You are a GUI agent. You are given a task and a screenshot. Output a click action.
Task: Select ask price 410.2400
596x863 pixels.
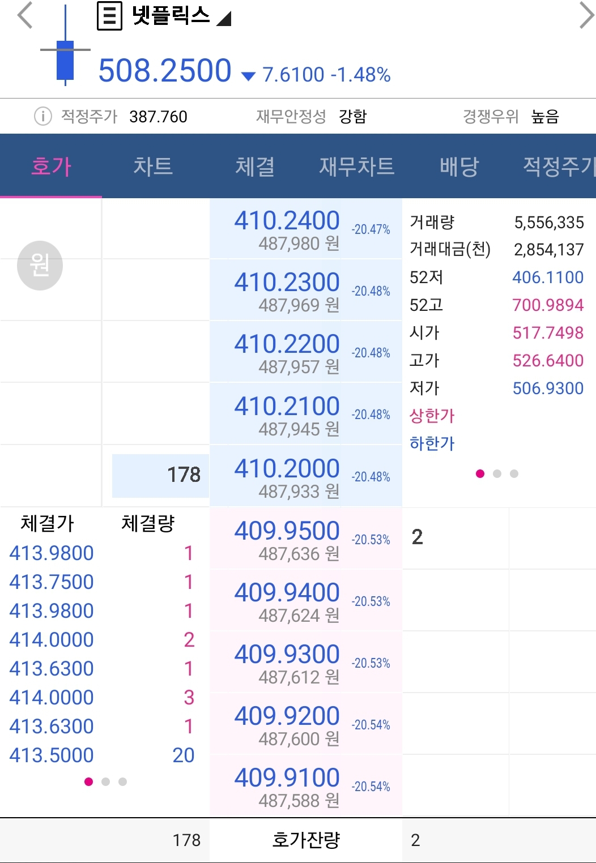point(306,229)
